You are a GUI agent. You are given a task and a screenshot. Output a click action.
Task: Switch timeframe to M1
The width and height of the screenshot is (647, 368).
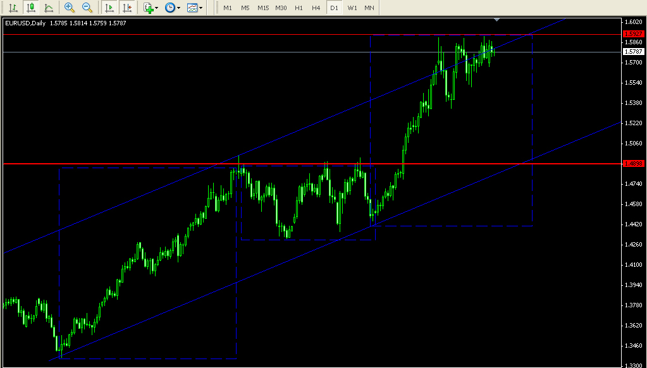tap(227, 8)
